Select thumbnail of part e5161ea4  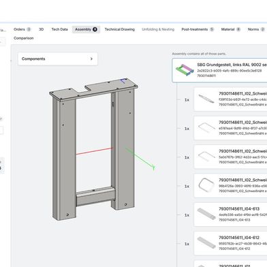coord(206,127)
